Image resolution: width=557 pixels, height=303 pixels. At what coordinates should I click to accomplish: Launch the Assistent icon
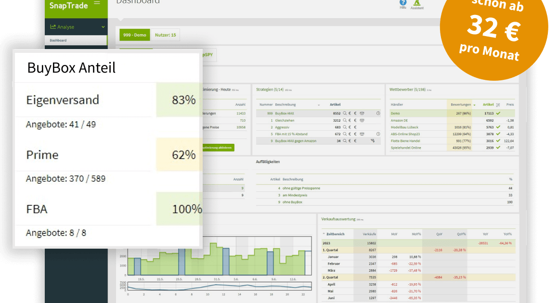[x=417, y=3]
